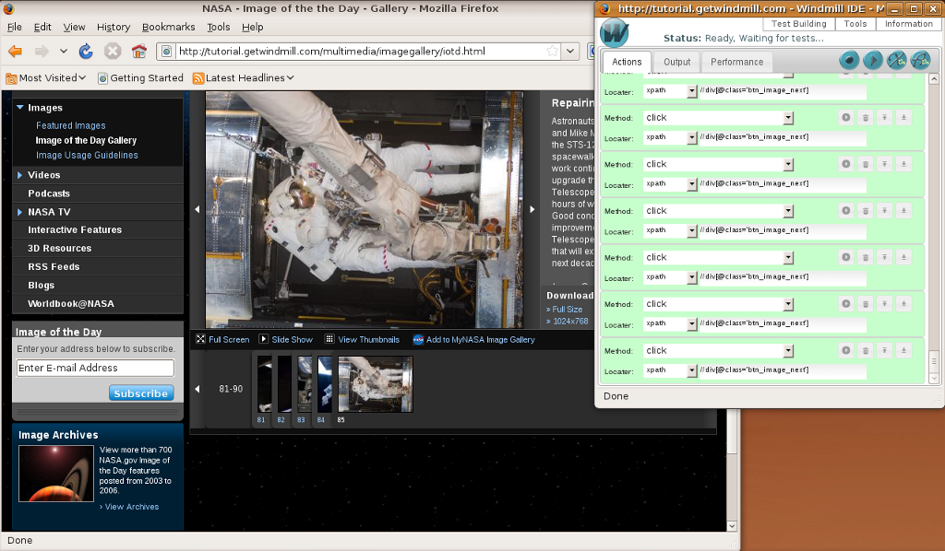Open the History menu in Firefox

[114, 27]
